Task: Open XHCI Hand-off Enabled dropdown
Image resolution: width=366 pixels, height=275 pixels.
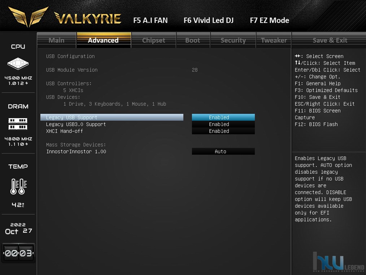Action: tap(223, 131)
